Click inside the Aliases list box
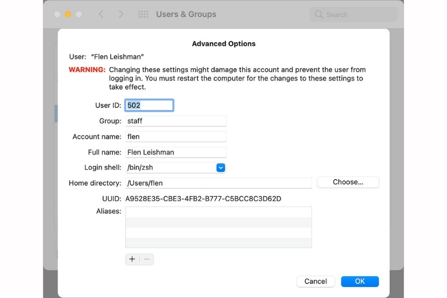The height and width of the screenshot is (298, 447). [x=218, y=227]
